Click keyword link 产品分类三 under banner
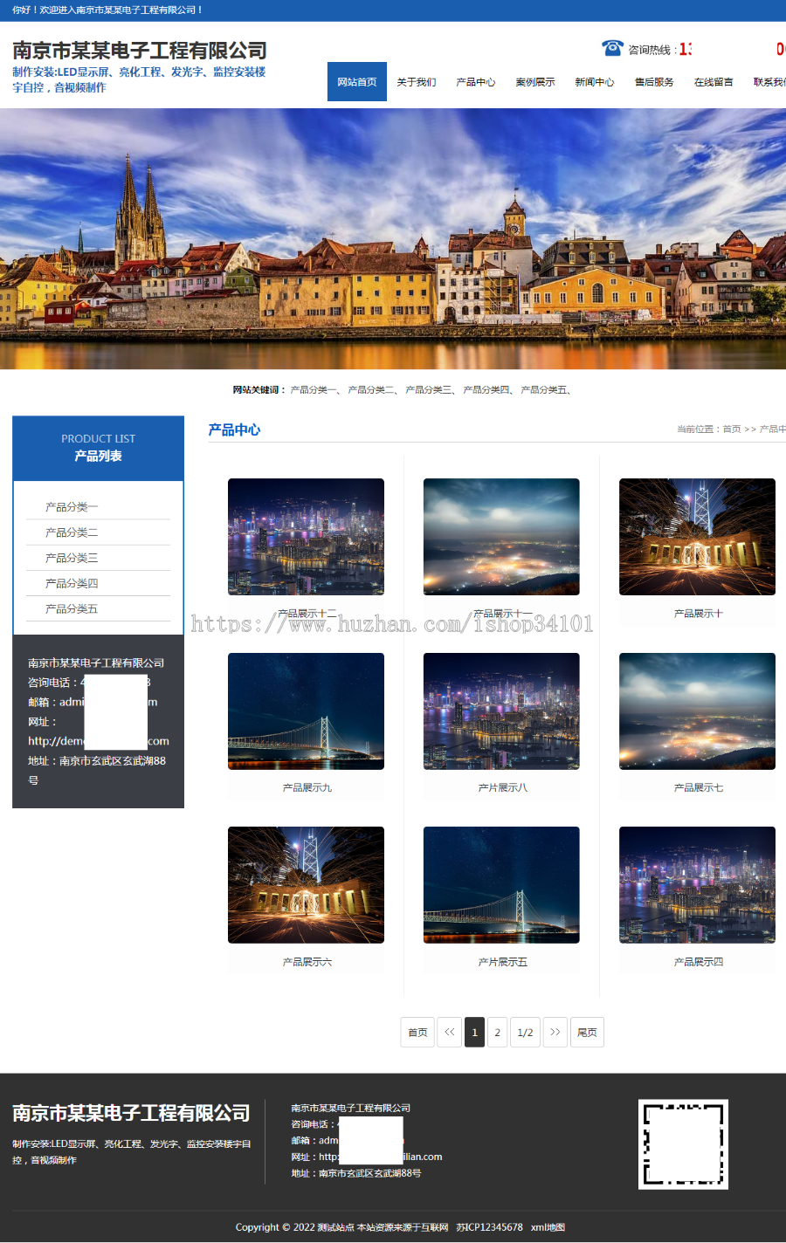786x1243 pixels. [428, 390]
